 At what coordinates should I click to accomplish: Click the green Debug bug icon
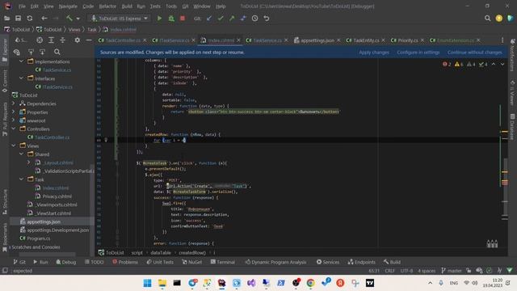coord(171,19)
